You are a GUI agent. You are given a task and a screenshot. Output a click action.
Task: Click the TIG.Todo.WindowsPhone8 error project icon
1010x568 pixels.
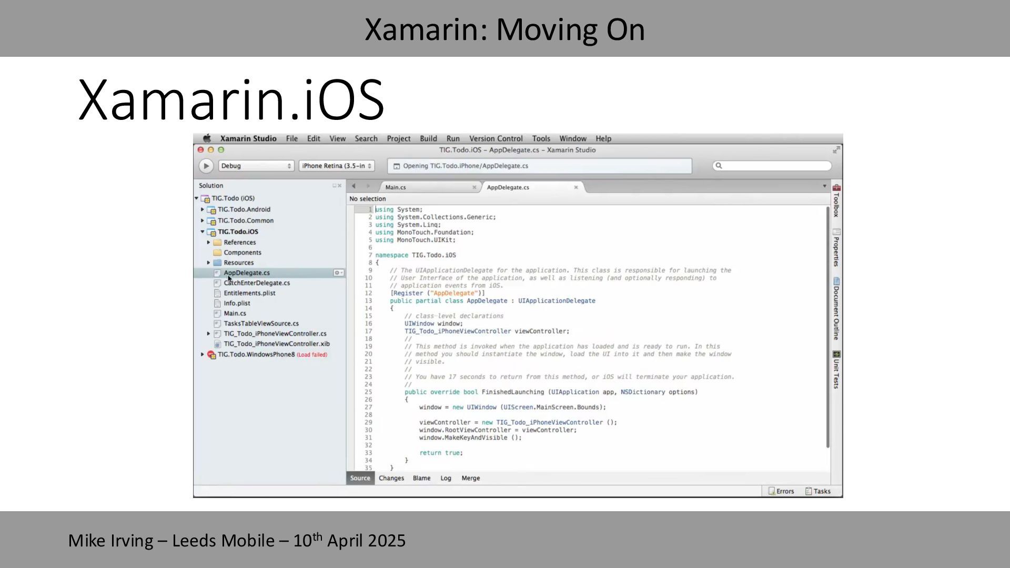coord(211,354)
